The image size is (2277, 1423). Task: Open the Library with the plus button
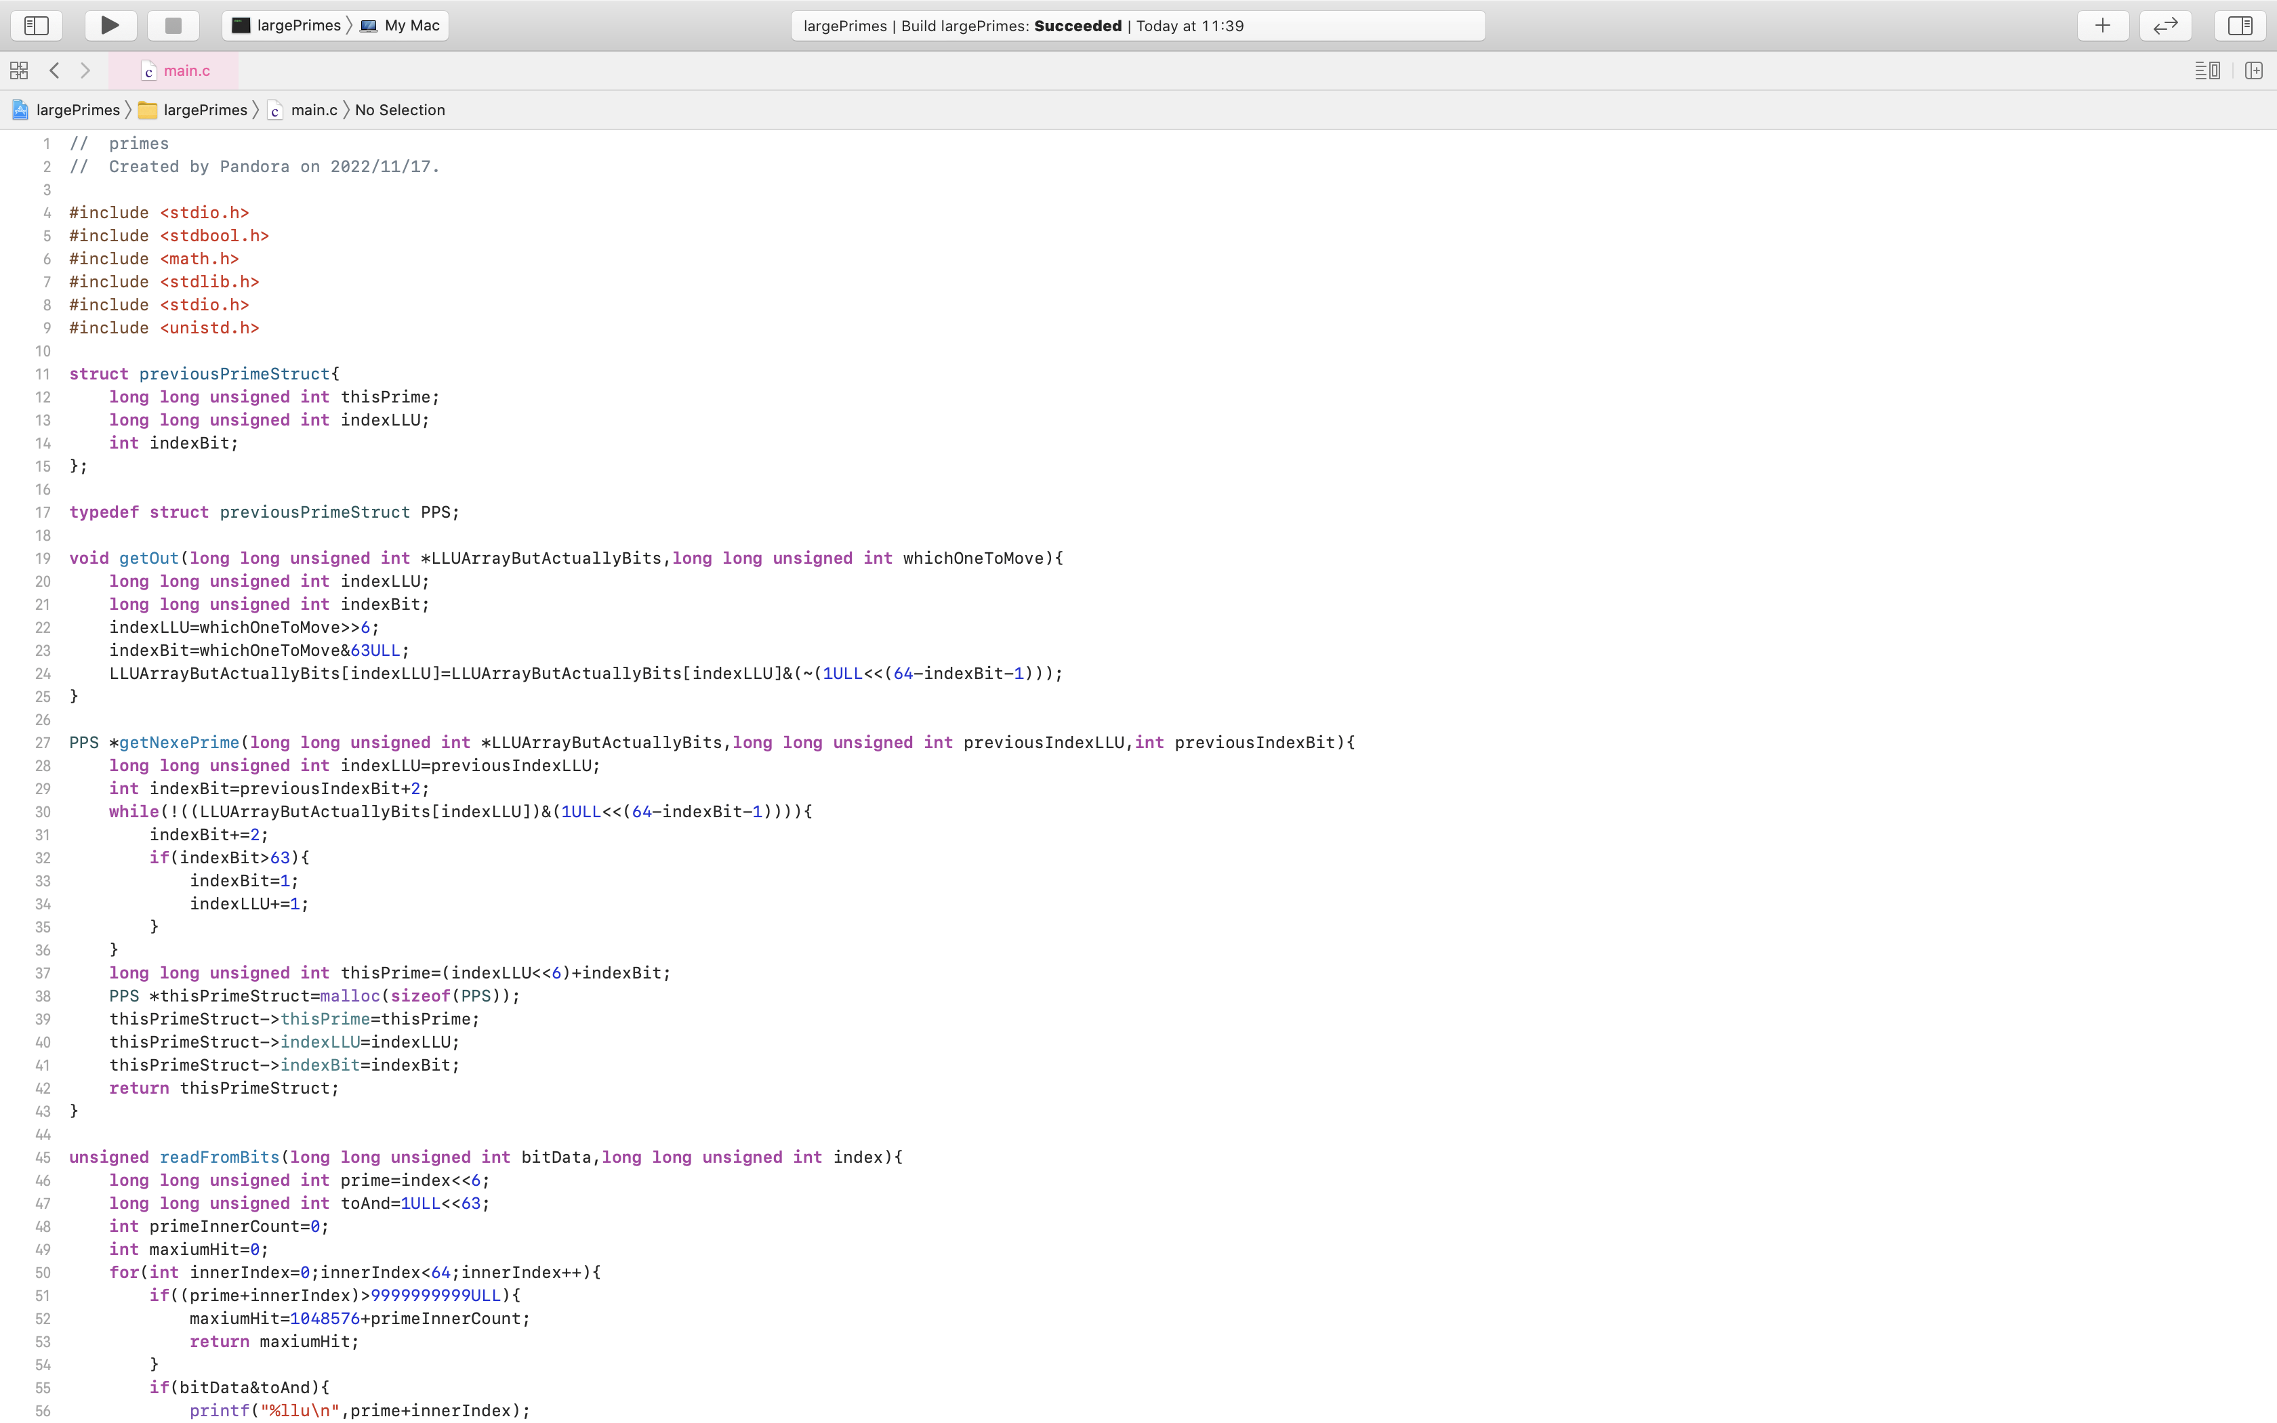pyautogui.click(x=2102, y=26)
